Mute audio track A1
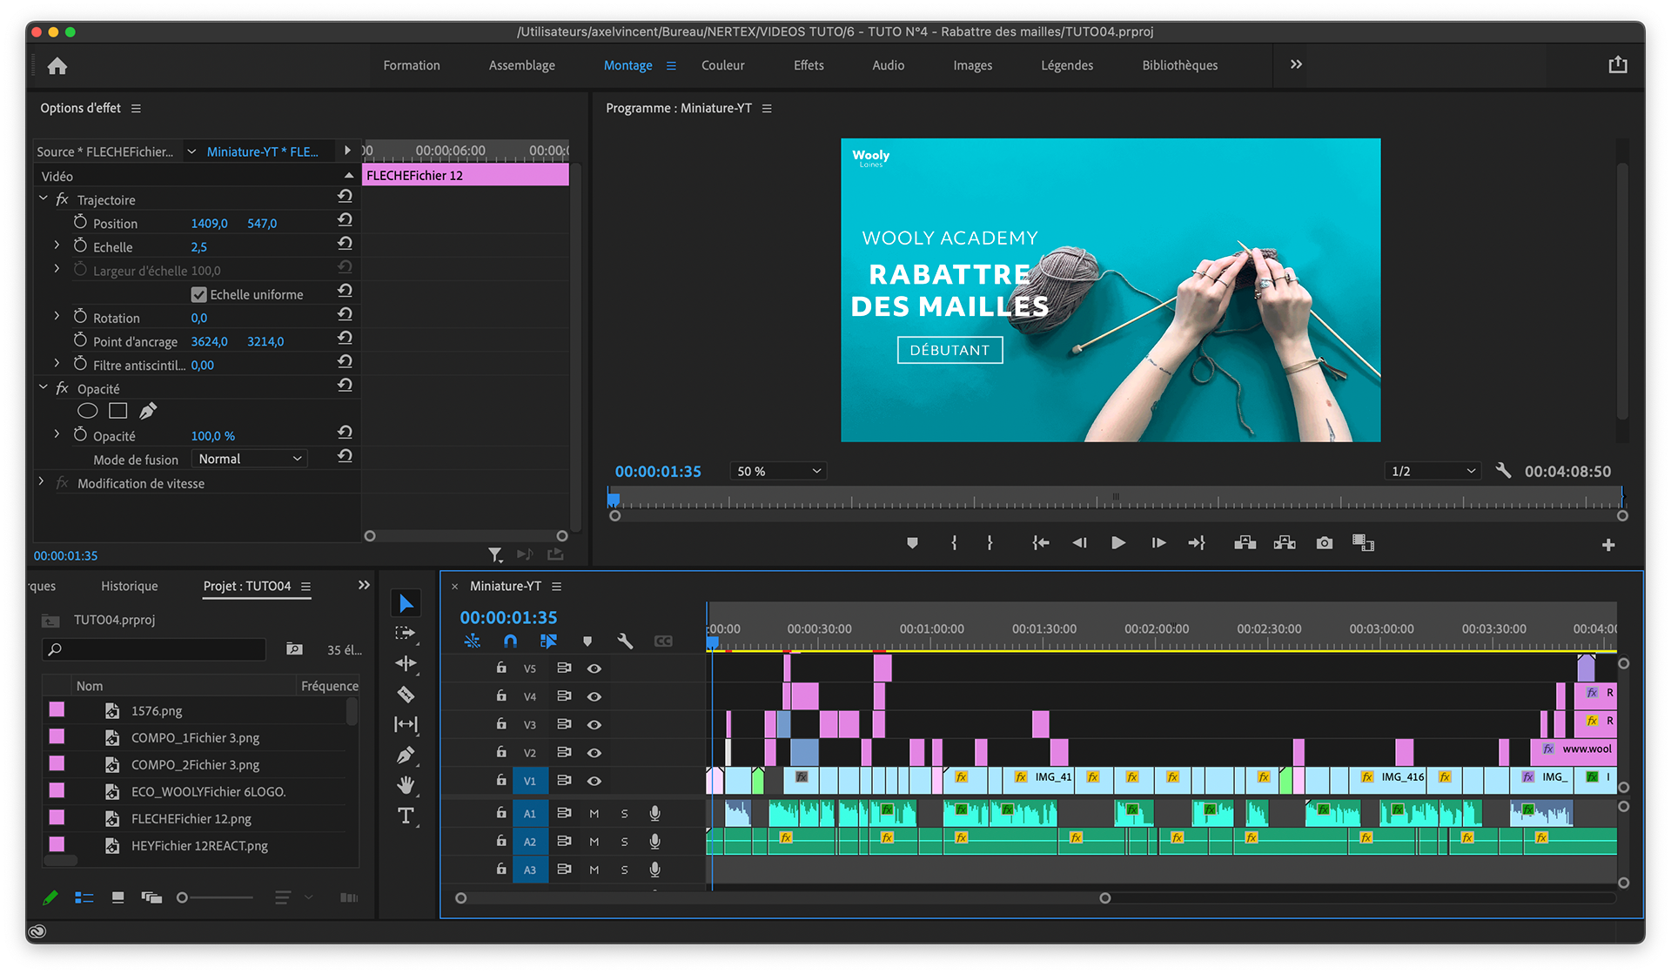Image resolution: width=1671 pixels, height=974 pixels. [x=594, y=814]
